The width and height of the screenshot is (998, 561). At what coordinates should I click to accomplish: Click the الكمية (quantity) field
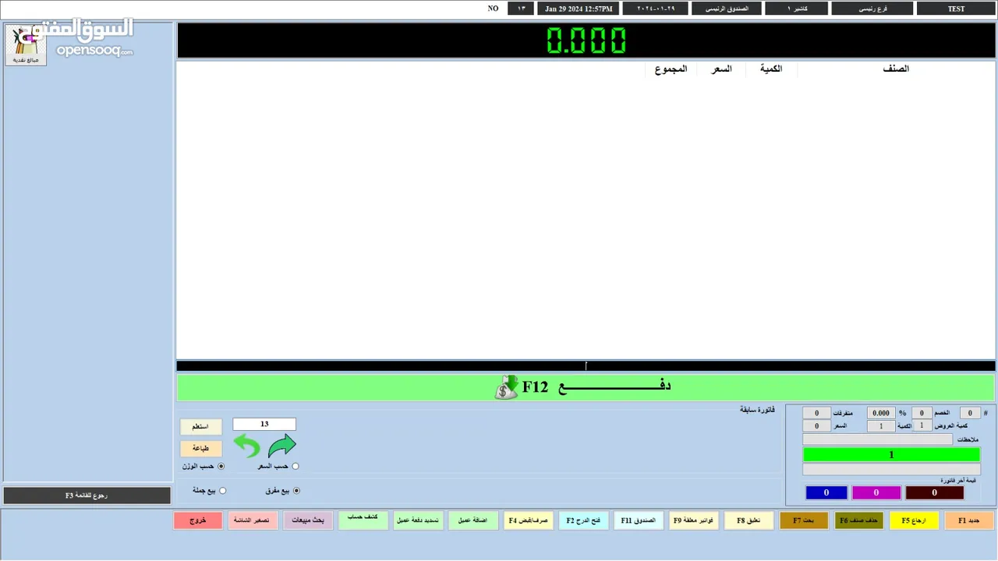coord(881,426)
